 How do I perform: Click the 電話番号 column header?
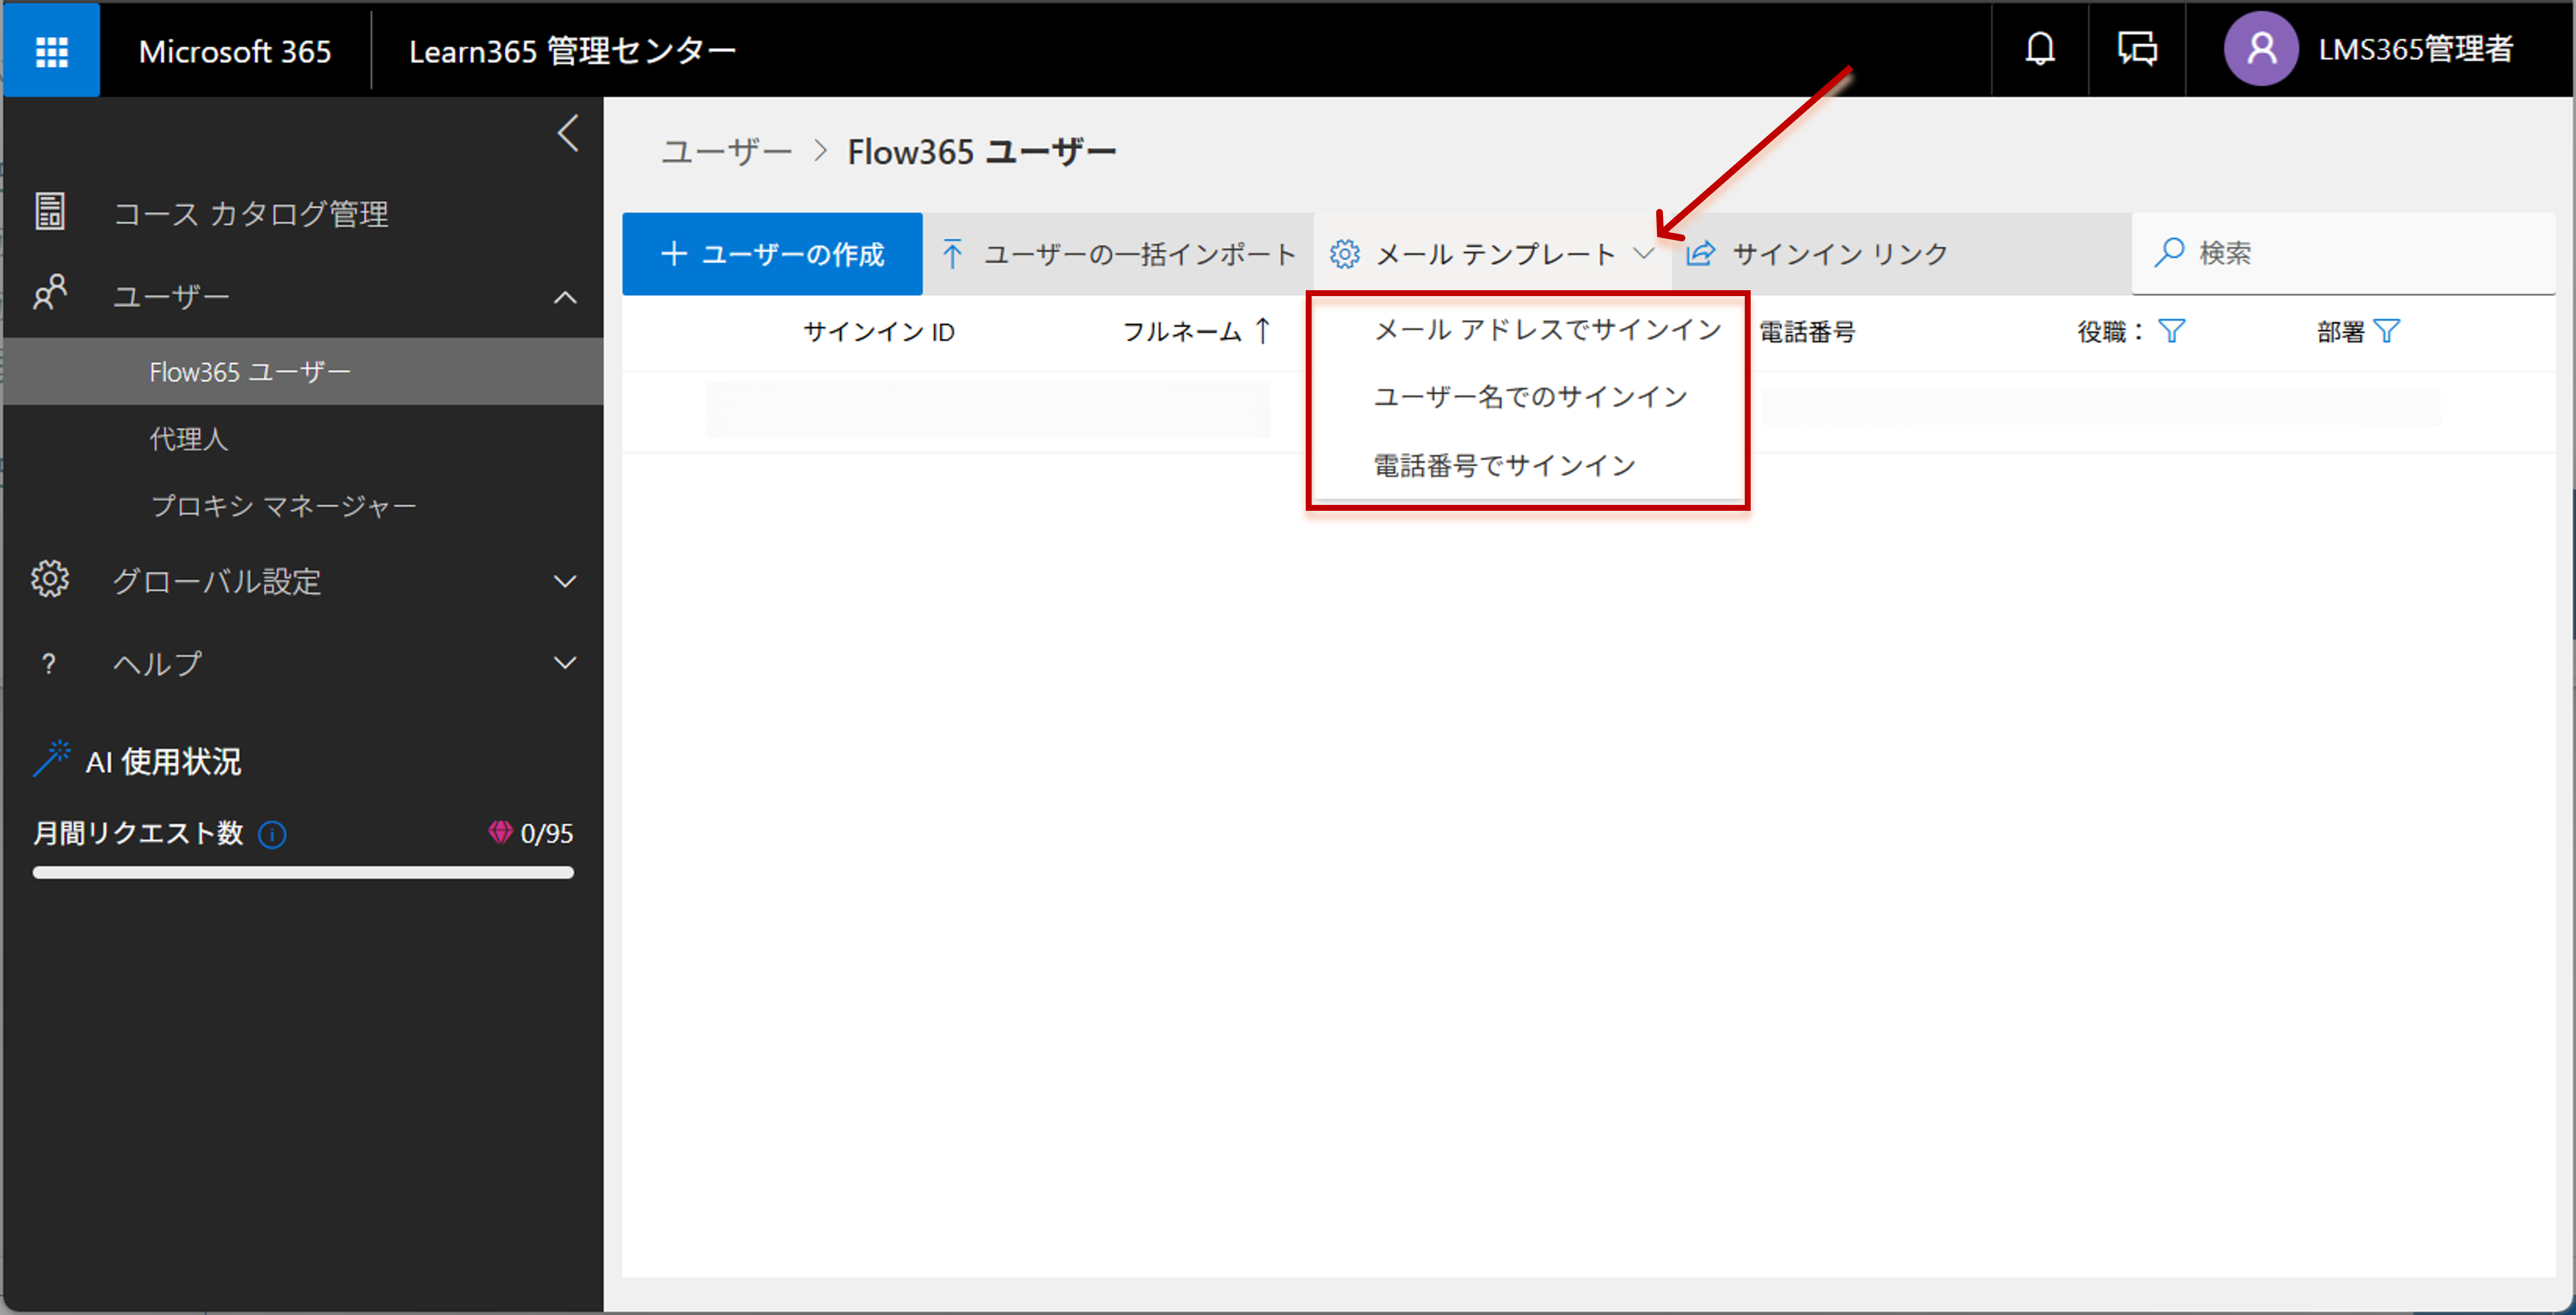(1807, 332)
